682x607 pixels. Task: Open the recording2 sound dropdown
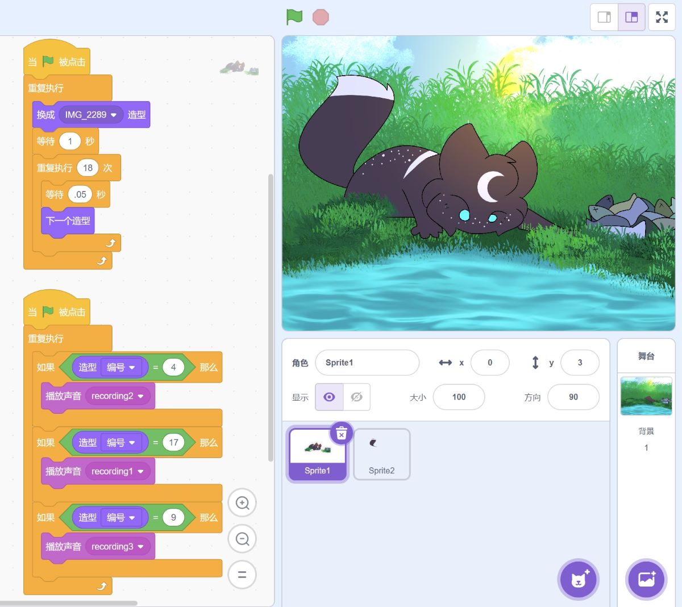(118, 396)
